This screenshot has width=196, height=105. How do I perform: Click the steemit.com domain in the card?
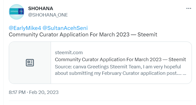coord(69,53)
